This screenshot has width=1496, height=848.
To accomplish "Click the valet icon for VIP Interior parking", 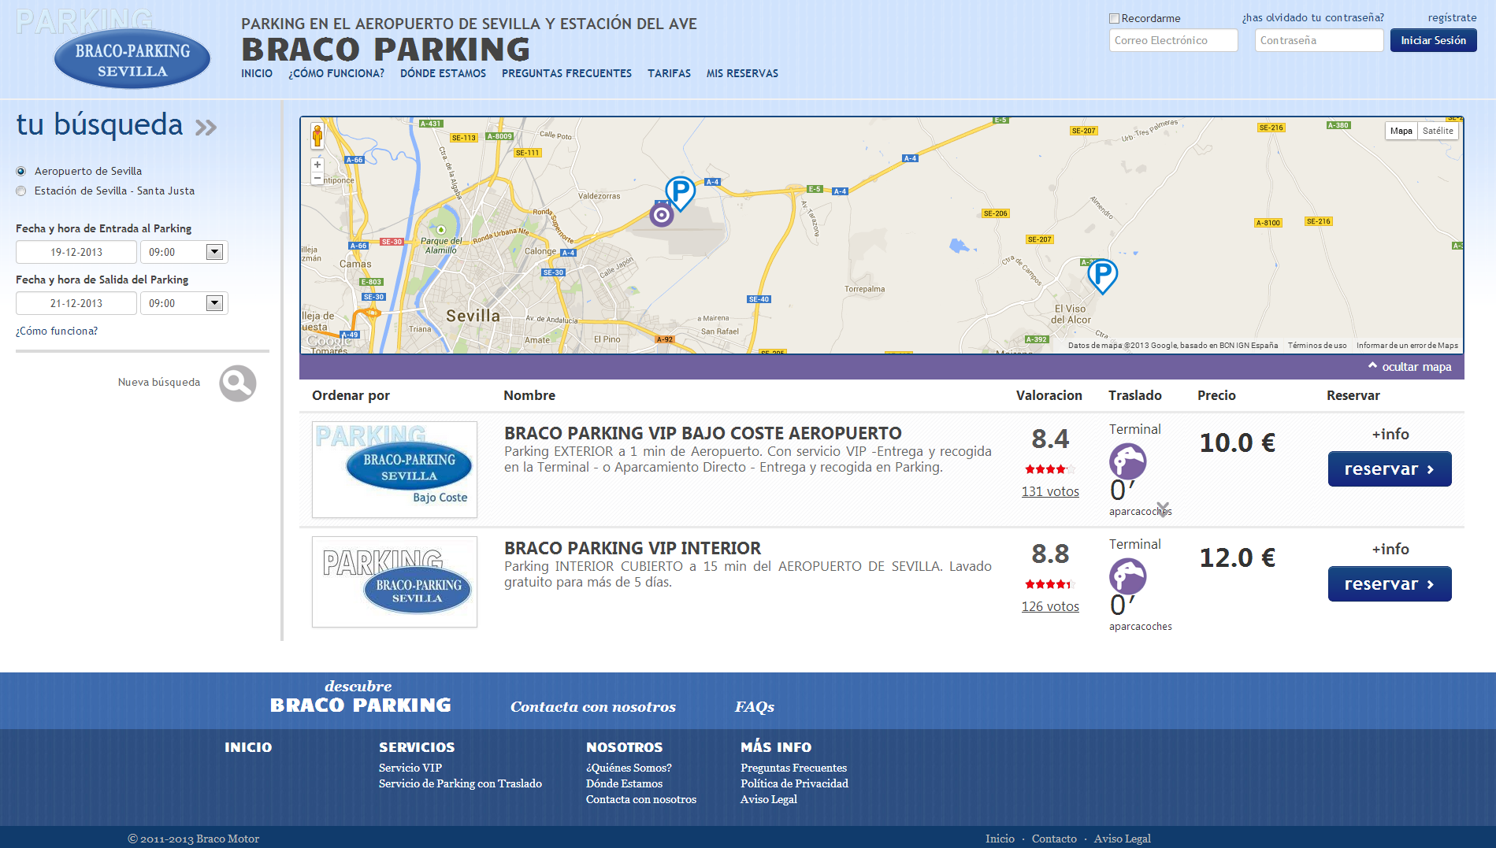I will click(1128, 576).
